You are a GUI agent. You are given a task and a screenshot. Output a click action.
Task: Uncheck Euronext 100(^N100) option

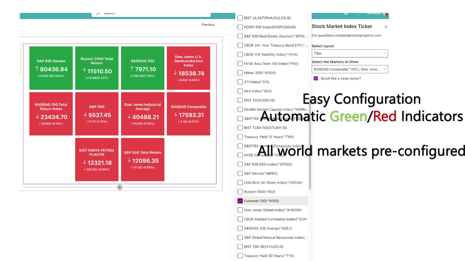240,201
